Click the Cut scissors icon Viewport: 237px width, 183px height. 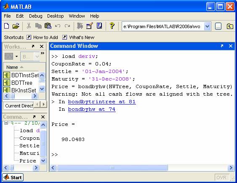(x=29, y=26)
